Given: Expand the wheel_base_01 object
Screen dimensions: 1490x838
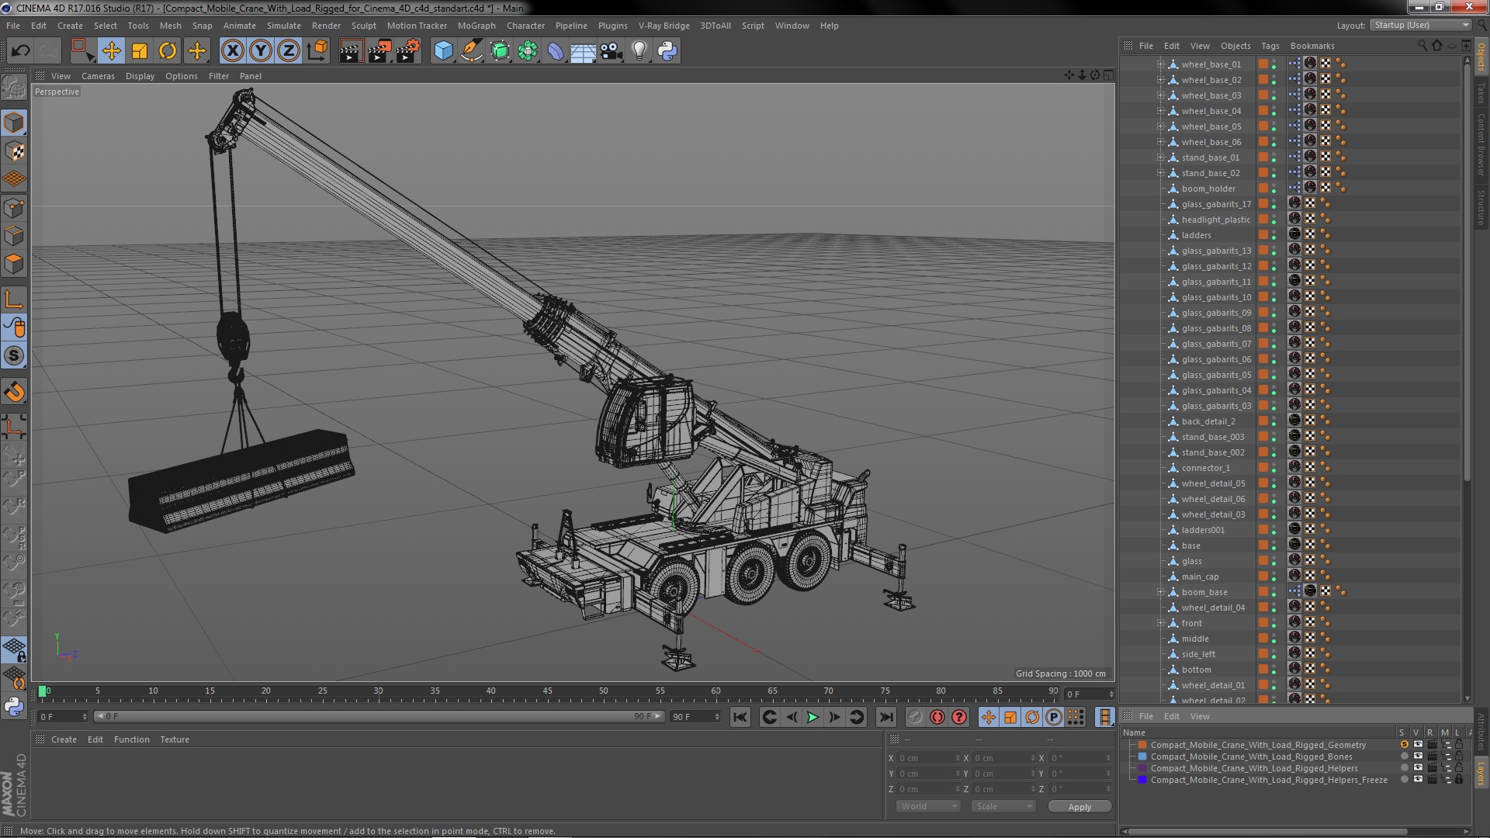Looking at the screenshot, I should point(1161,64).
